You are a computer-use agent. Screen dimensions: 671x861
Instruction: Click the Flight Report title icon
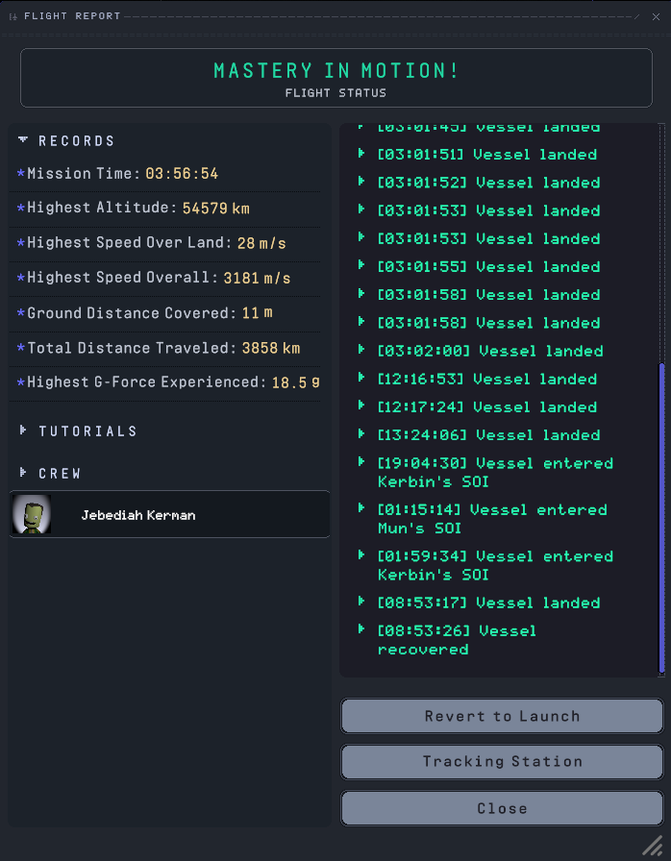pyautogui.click(x=13, y=16)
